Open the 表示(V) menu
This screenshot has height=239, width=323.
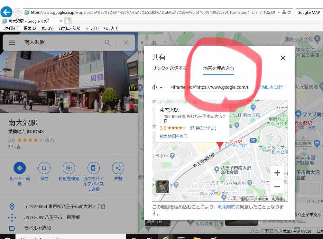(x=47, y=28)
